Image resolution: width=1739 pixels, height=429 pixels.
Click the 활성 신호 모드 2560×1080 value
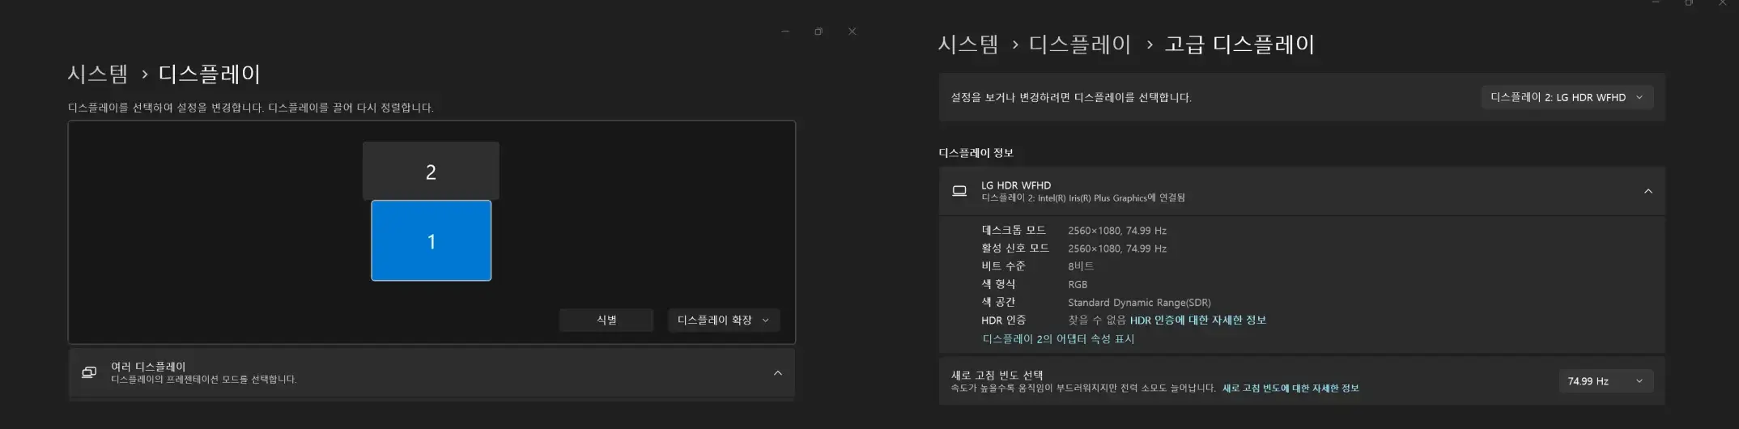coord(1117,248)
